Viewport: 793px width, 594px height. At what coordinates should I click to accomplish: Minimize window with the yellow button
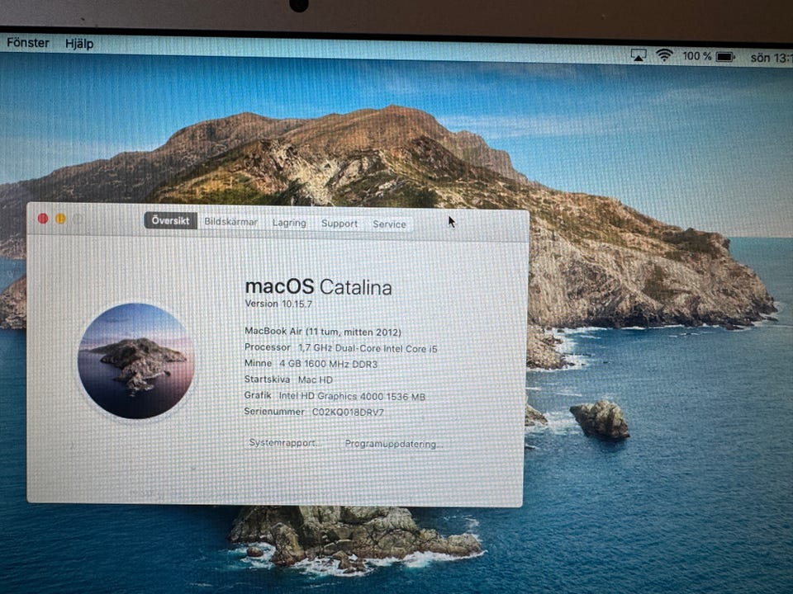point(61,219)
